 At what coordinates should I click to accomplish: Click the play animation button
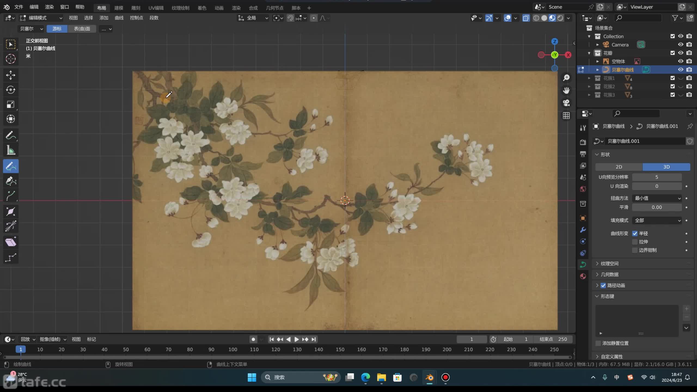pyautogui.click(x=296, y=339)
